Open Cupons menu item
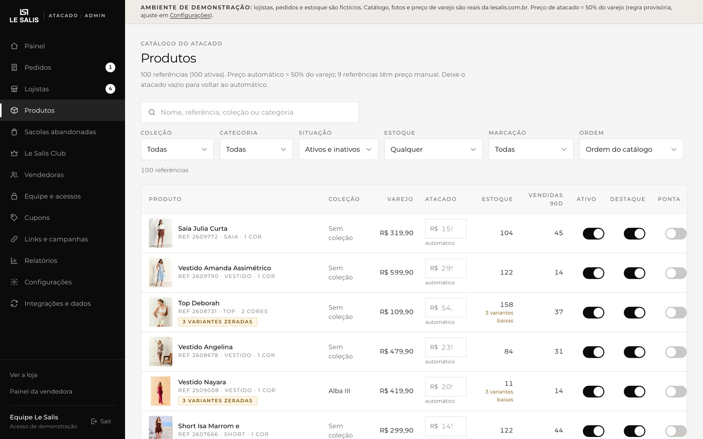 click(62, 218)
